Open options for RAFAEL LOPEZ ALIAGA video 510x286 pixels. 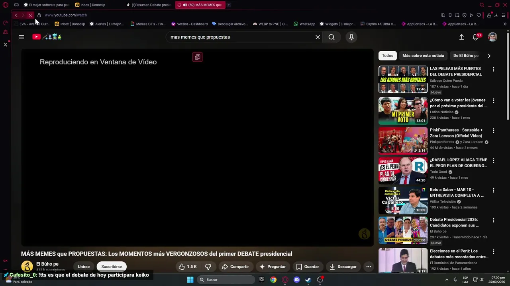coord(493,160)
